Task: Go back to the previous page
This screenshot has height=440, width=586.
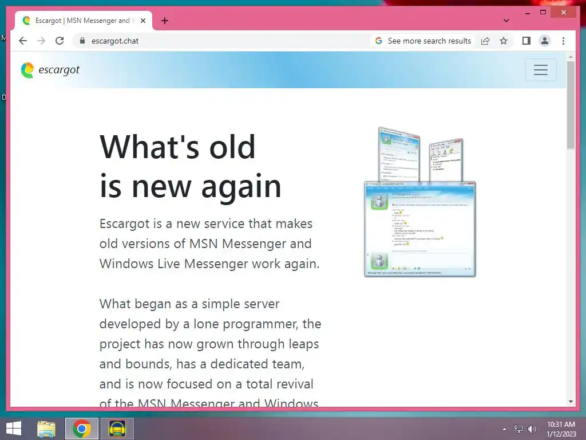Action: point(23,41)
